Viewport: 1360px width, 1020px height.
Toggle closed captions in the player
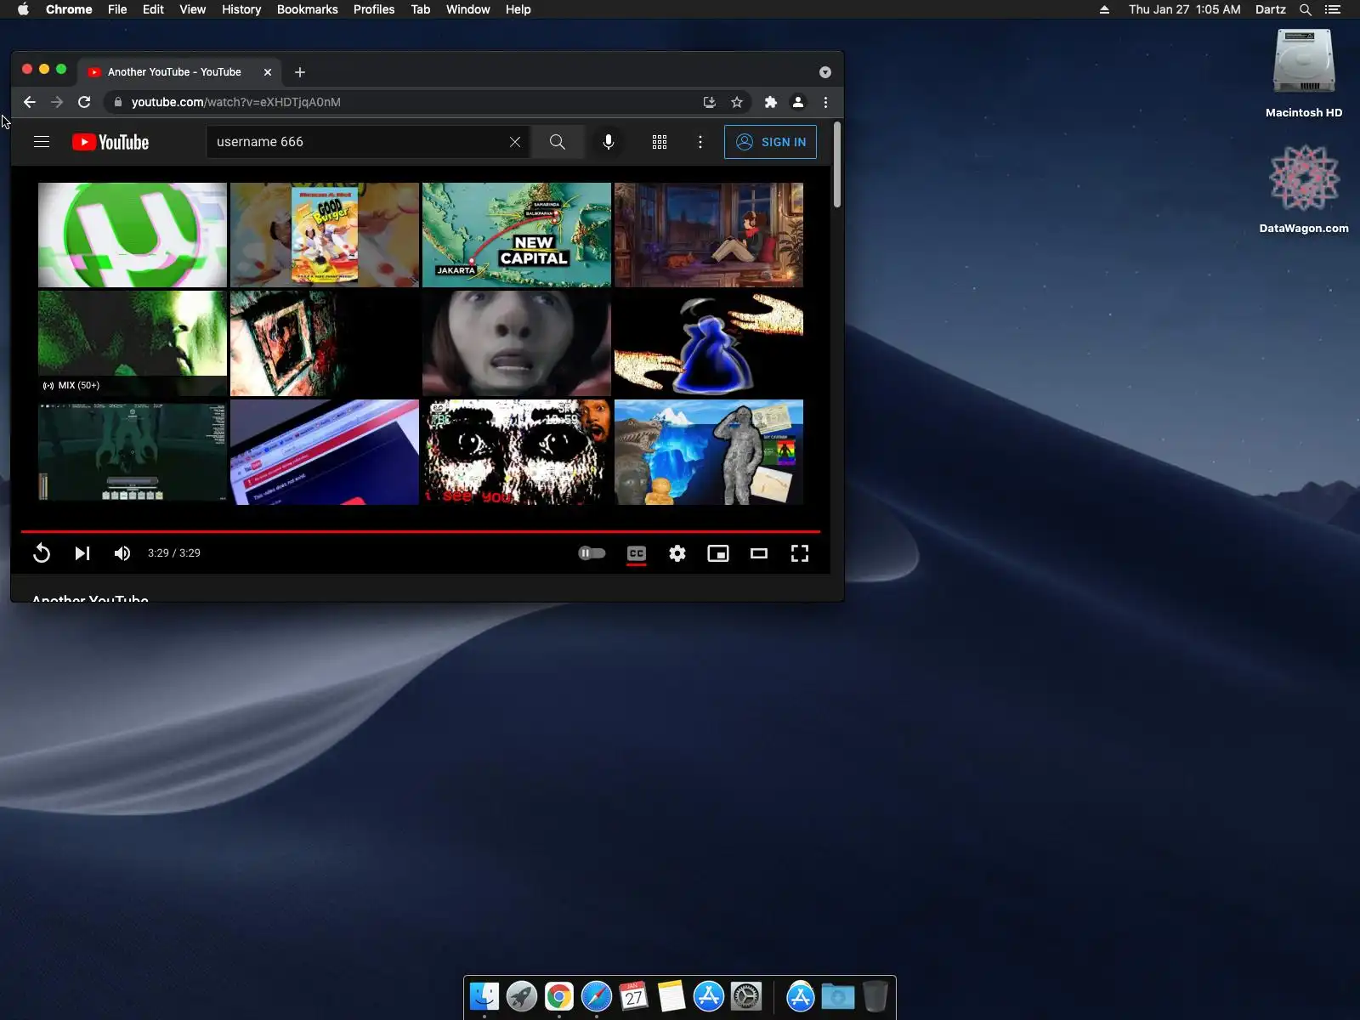tap(637, 553)
